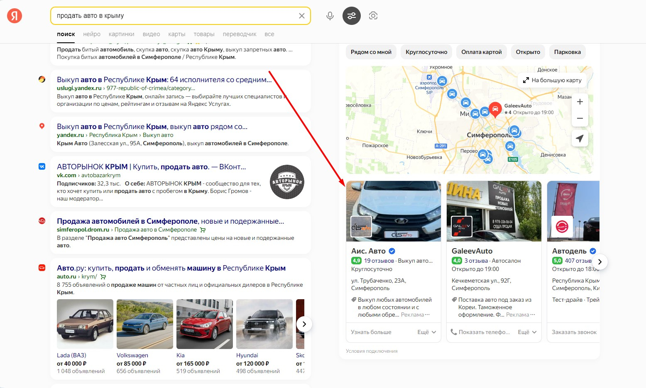Viewport: 646px width, 388px height.
Task: Open the 'GaleevAuto' organization title
Action: click(472, 251)
